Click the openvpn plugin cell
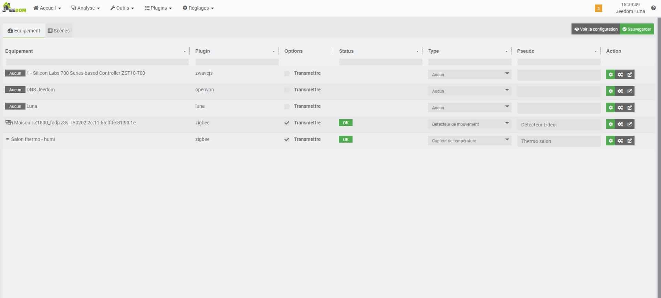661x298 pixels. click(x=204, y=90)
